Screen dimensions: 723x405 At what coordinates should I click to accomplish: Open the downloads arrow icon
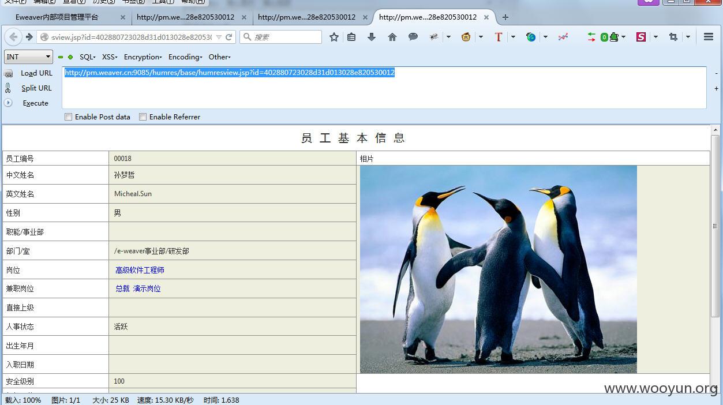click(x=372, y=37)
